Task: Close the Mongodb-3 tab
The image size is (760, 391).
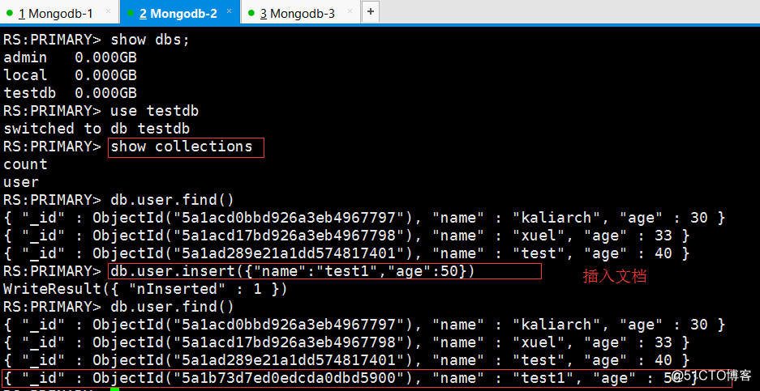Action: click(x=349, y=11)
